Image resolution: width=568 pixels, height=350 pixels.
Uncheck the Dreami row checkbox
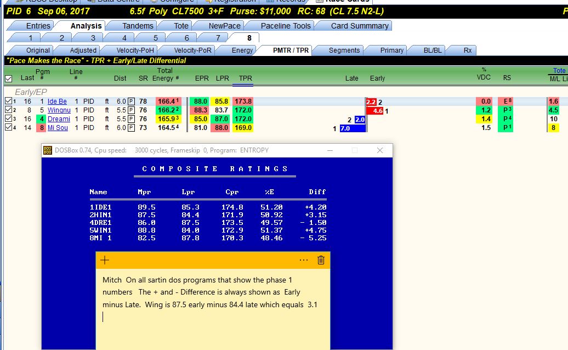click(x=8, y=118)
